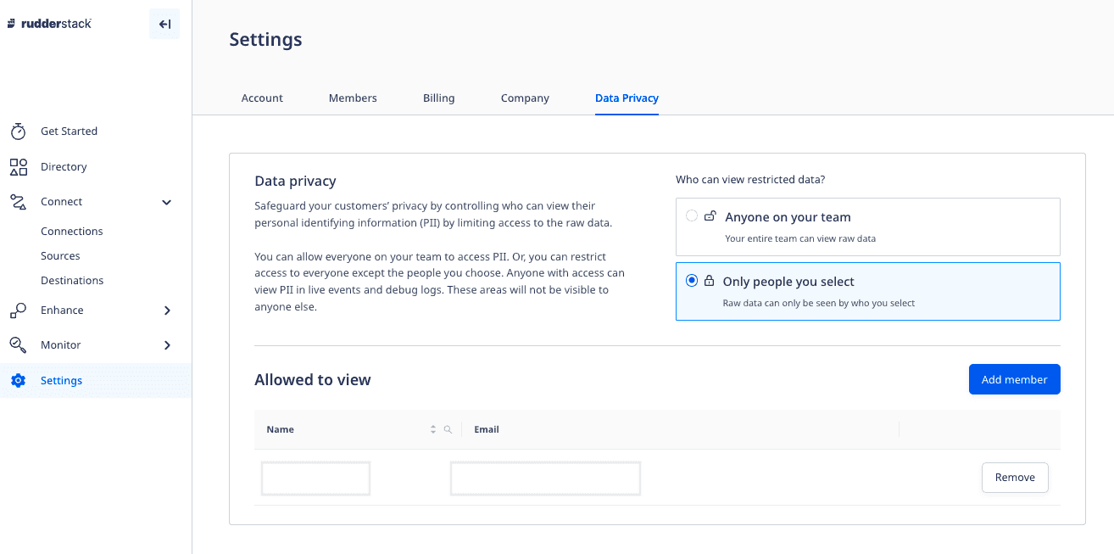Click the search icon in Name column

pos(448,429)
